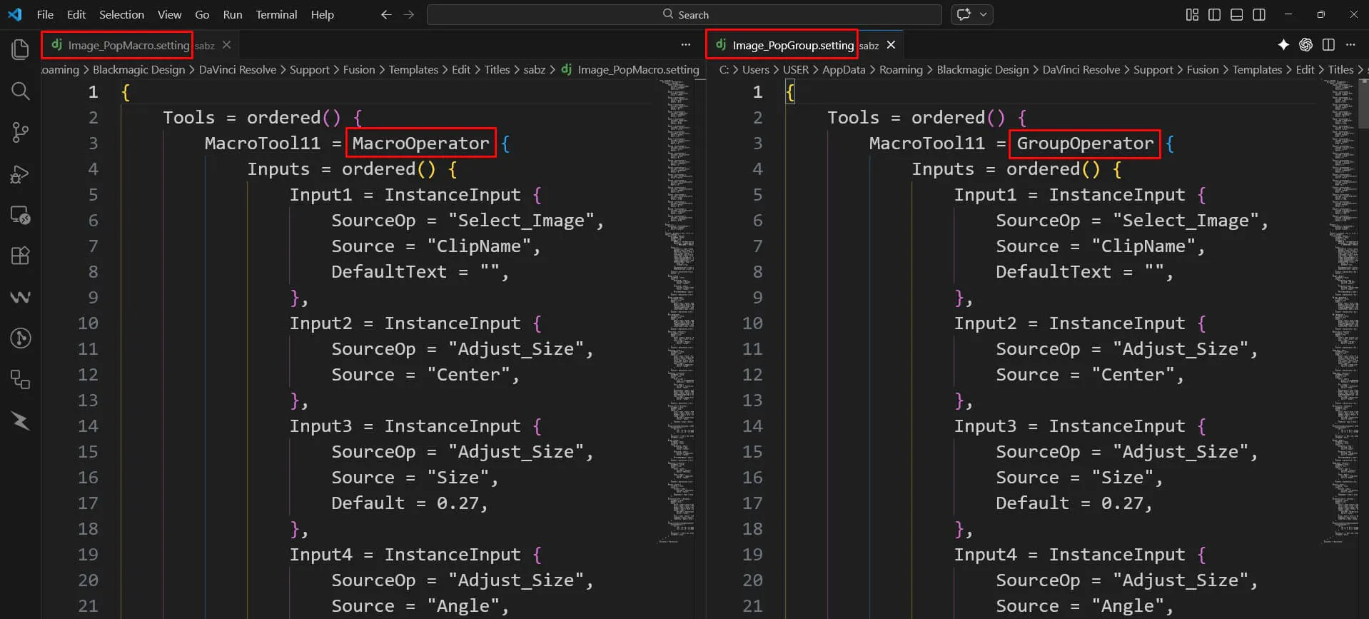Viewport: 1369px width, 619px height.
Task: Click "Select_Image" string in left editor
Action: tap(521, 220)
